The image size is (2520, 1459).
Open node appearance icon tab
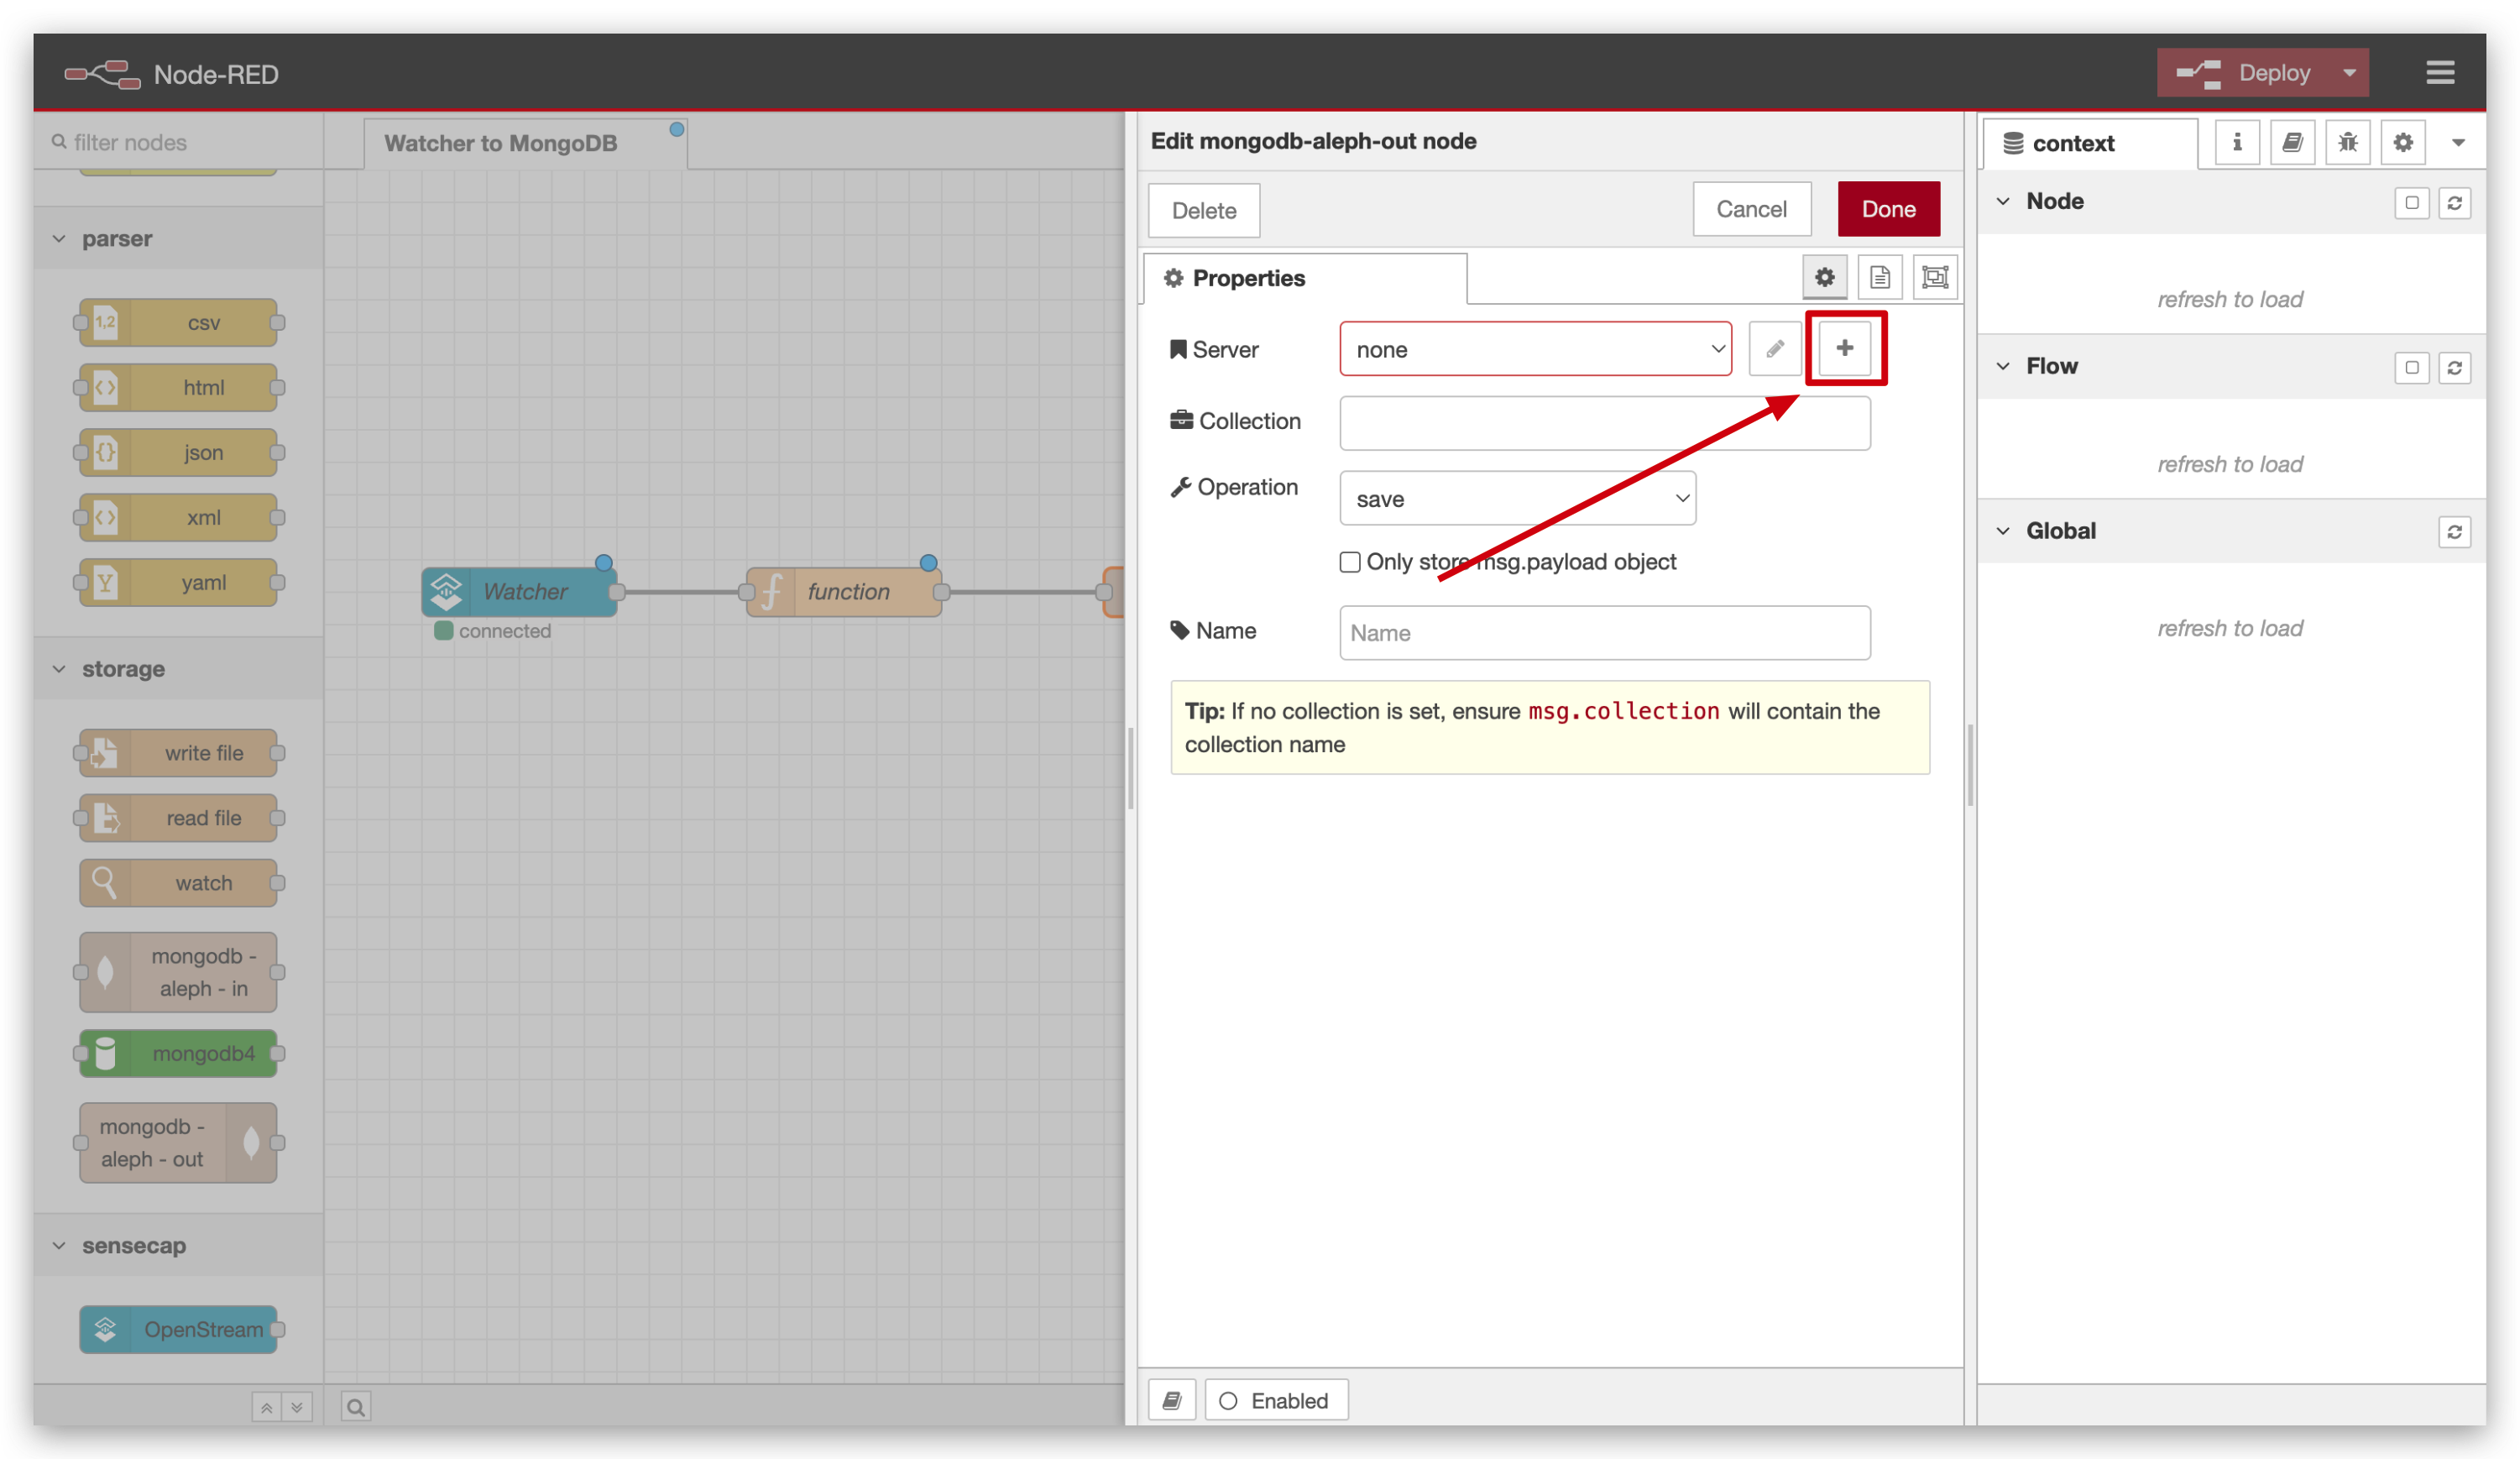pyautogui.click(x=1935, y=277)
